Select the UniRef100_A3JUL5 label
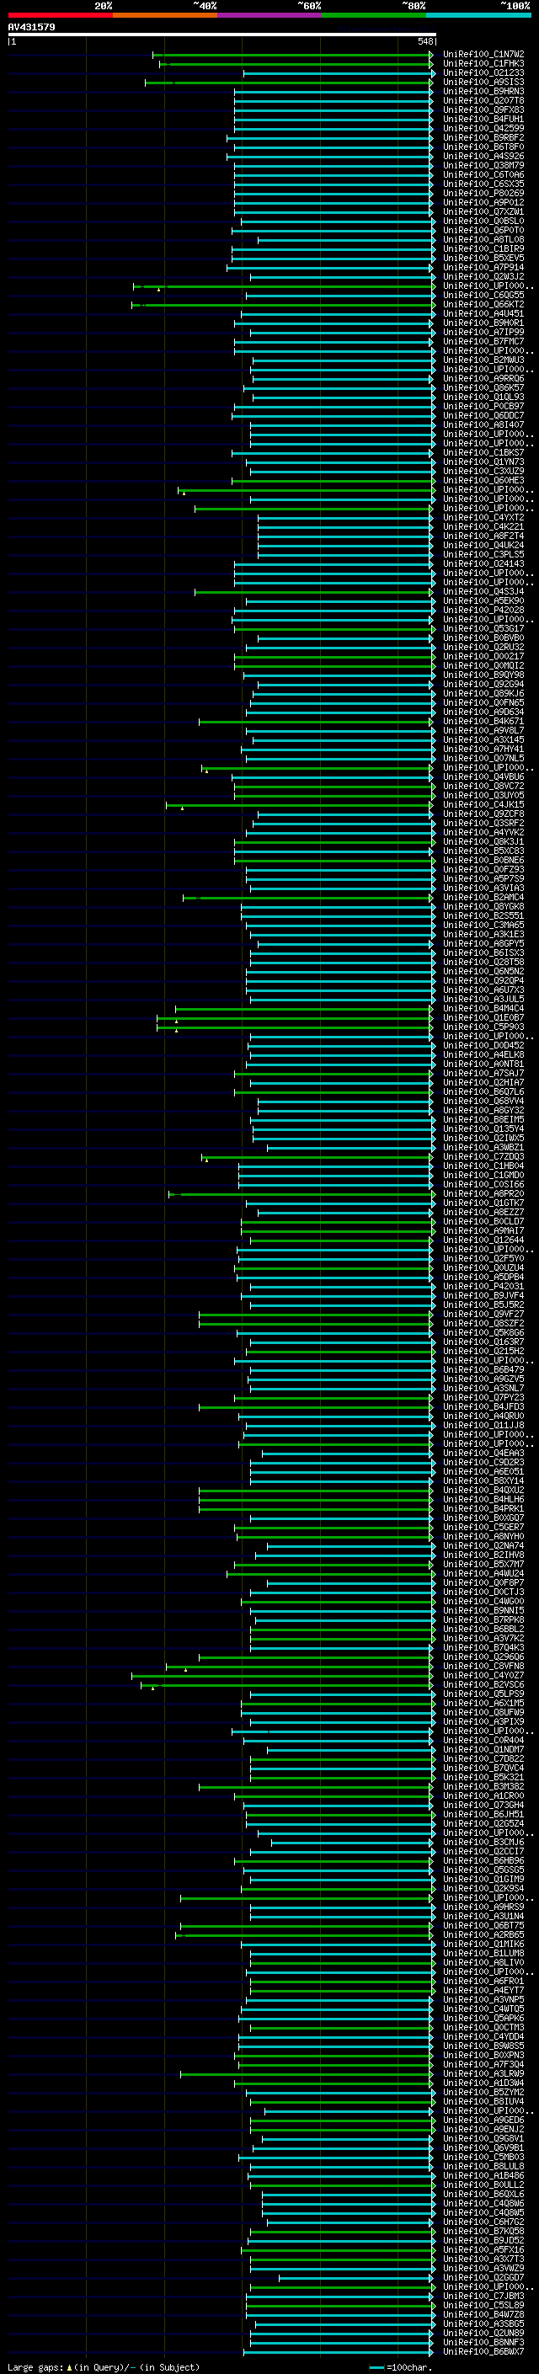Viewport: 539px width, 2374px height. coord(483,999)
